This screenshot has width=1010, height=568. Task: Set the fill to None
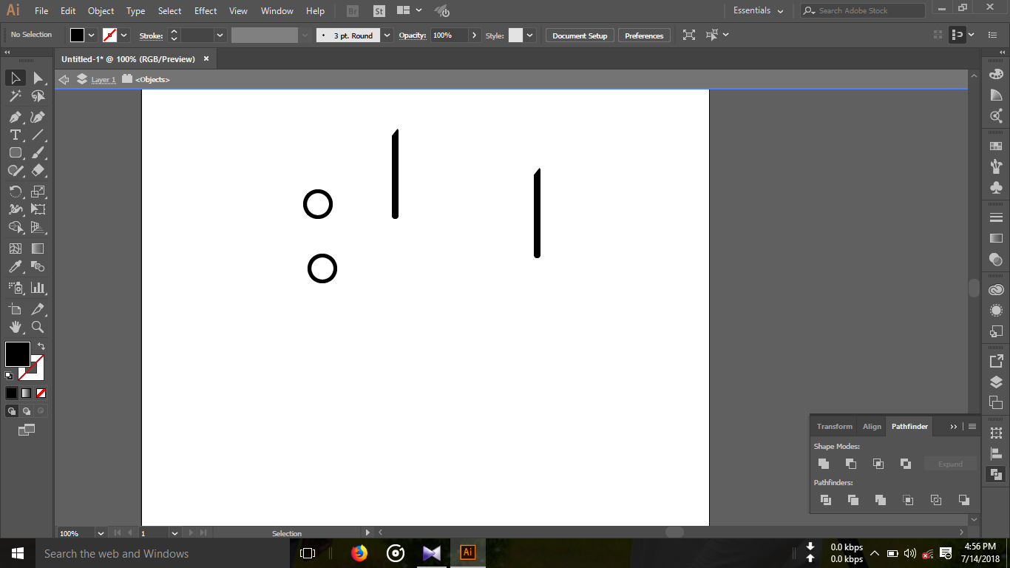pyautogui.click(x=41, y=393)
